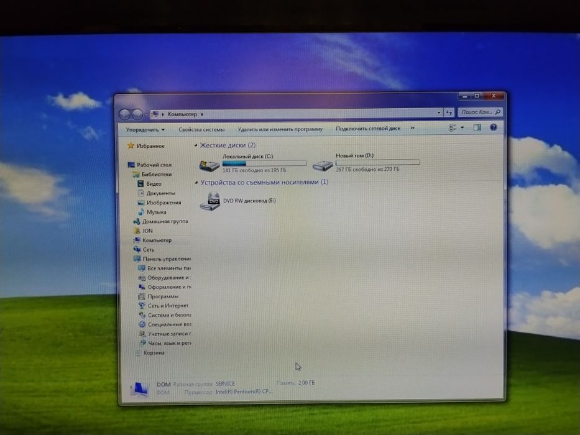580x435 pixels.
Task: Open the Музыка library
Action: click(x=156, y=212)
